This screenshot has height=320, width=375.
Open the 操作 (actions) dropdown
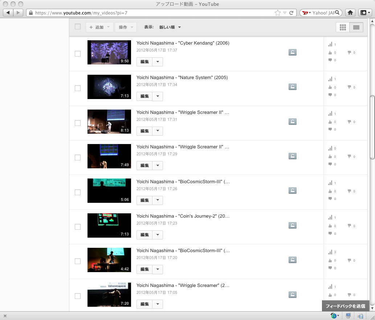click(x=126, y=27)
